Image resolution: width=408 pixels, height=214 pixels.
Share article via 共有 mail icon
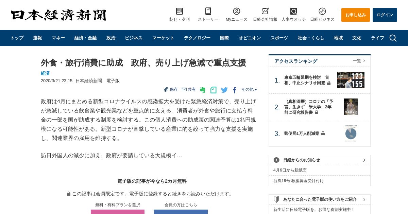(184, 89)
